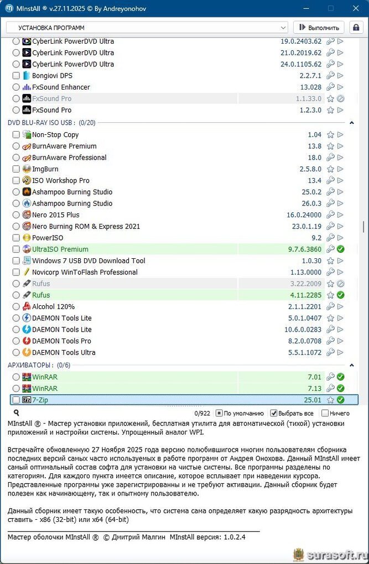
Task: Click the 'ISO Workshop Pro' entry
Action: click(61, 181)
